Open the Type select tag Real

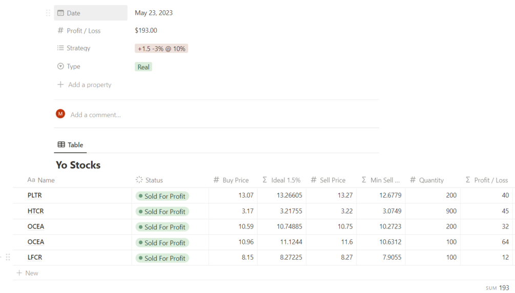(143, 67)
